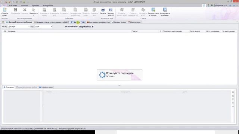Click the Дата окончания column header
The image size is (239, 134).
[x=212, y=31]
